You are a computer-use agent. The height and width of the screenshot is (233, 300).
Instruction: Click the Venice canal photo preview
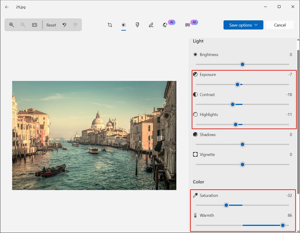[x=94, y=135]
